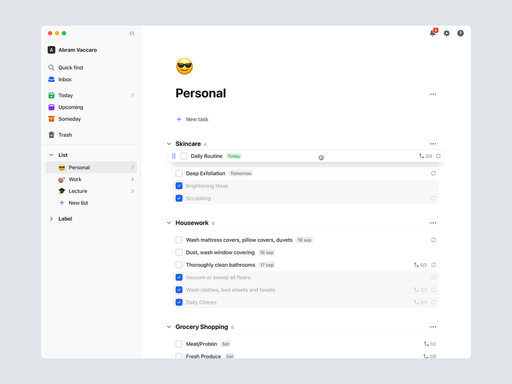This screenshot has height=384, width=512.
Task: Click the drag handle on Daily Routine
Action: [x=174, y=156]
